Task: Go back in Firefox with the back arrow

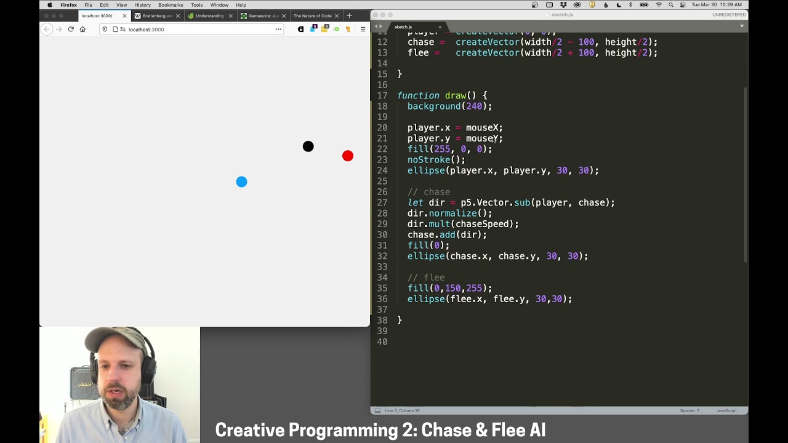Action: [x=47, y=29]
